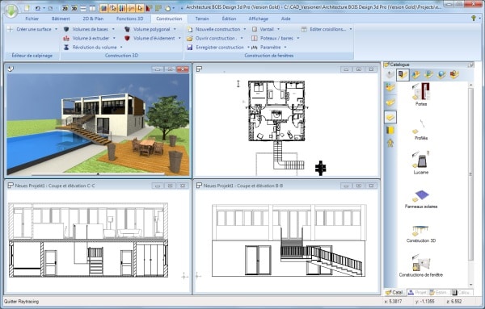Image resolution: width=485 pixels, height=309 pixels.
Task: Switch to 2D view mode icon
Action: point(65,8)
